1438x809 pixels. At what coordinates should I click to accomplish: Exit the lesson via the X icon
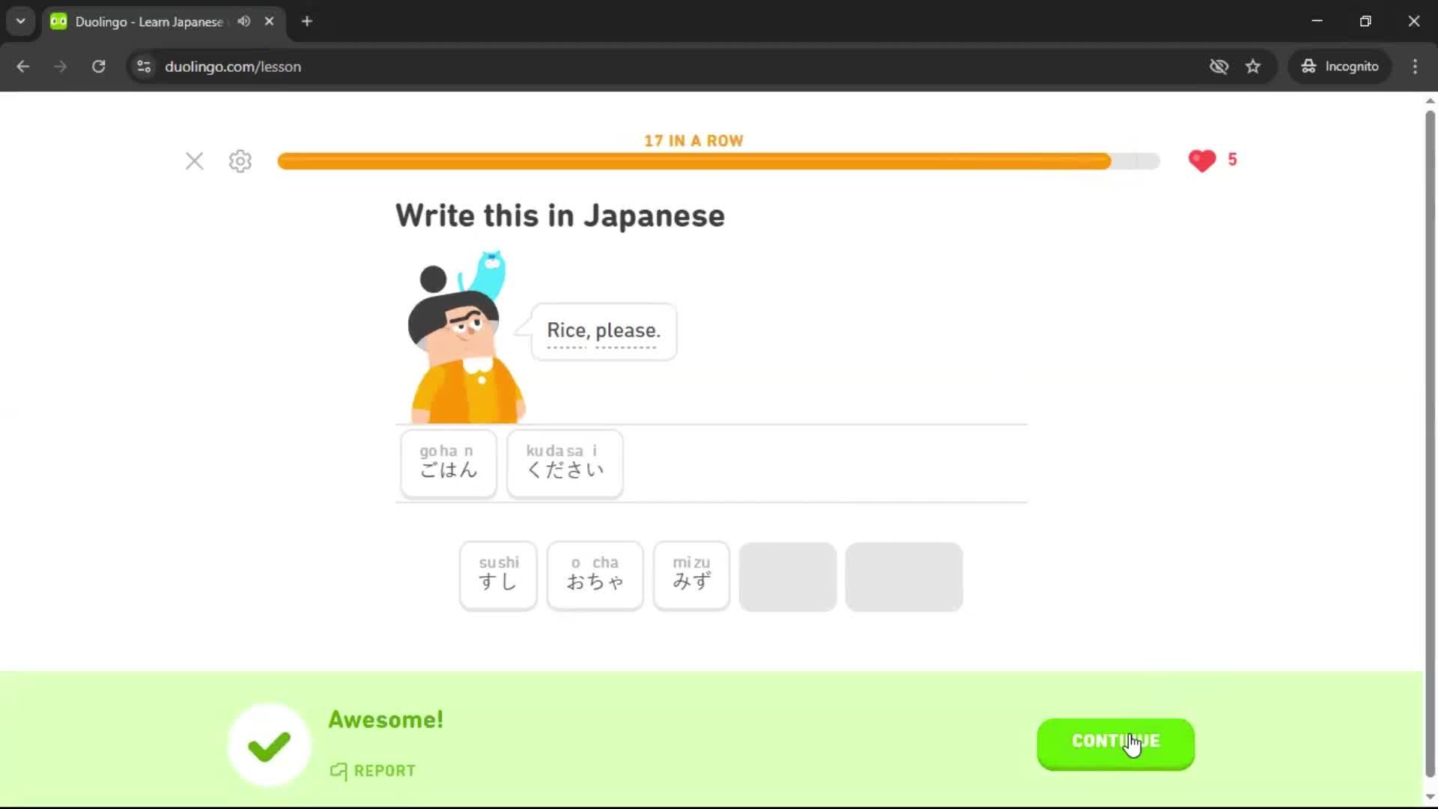[195, 161]
